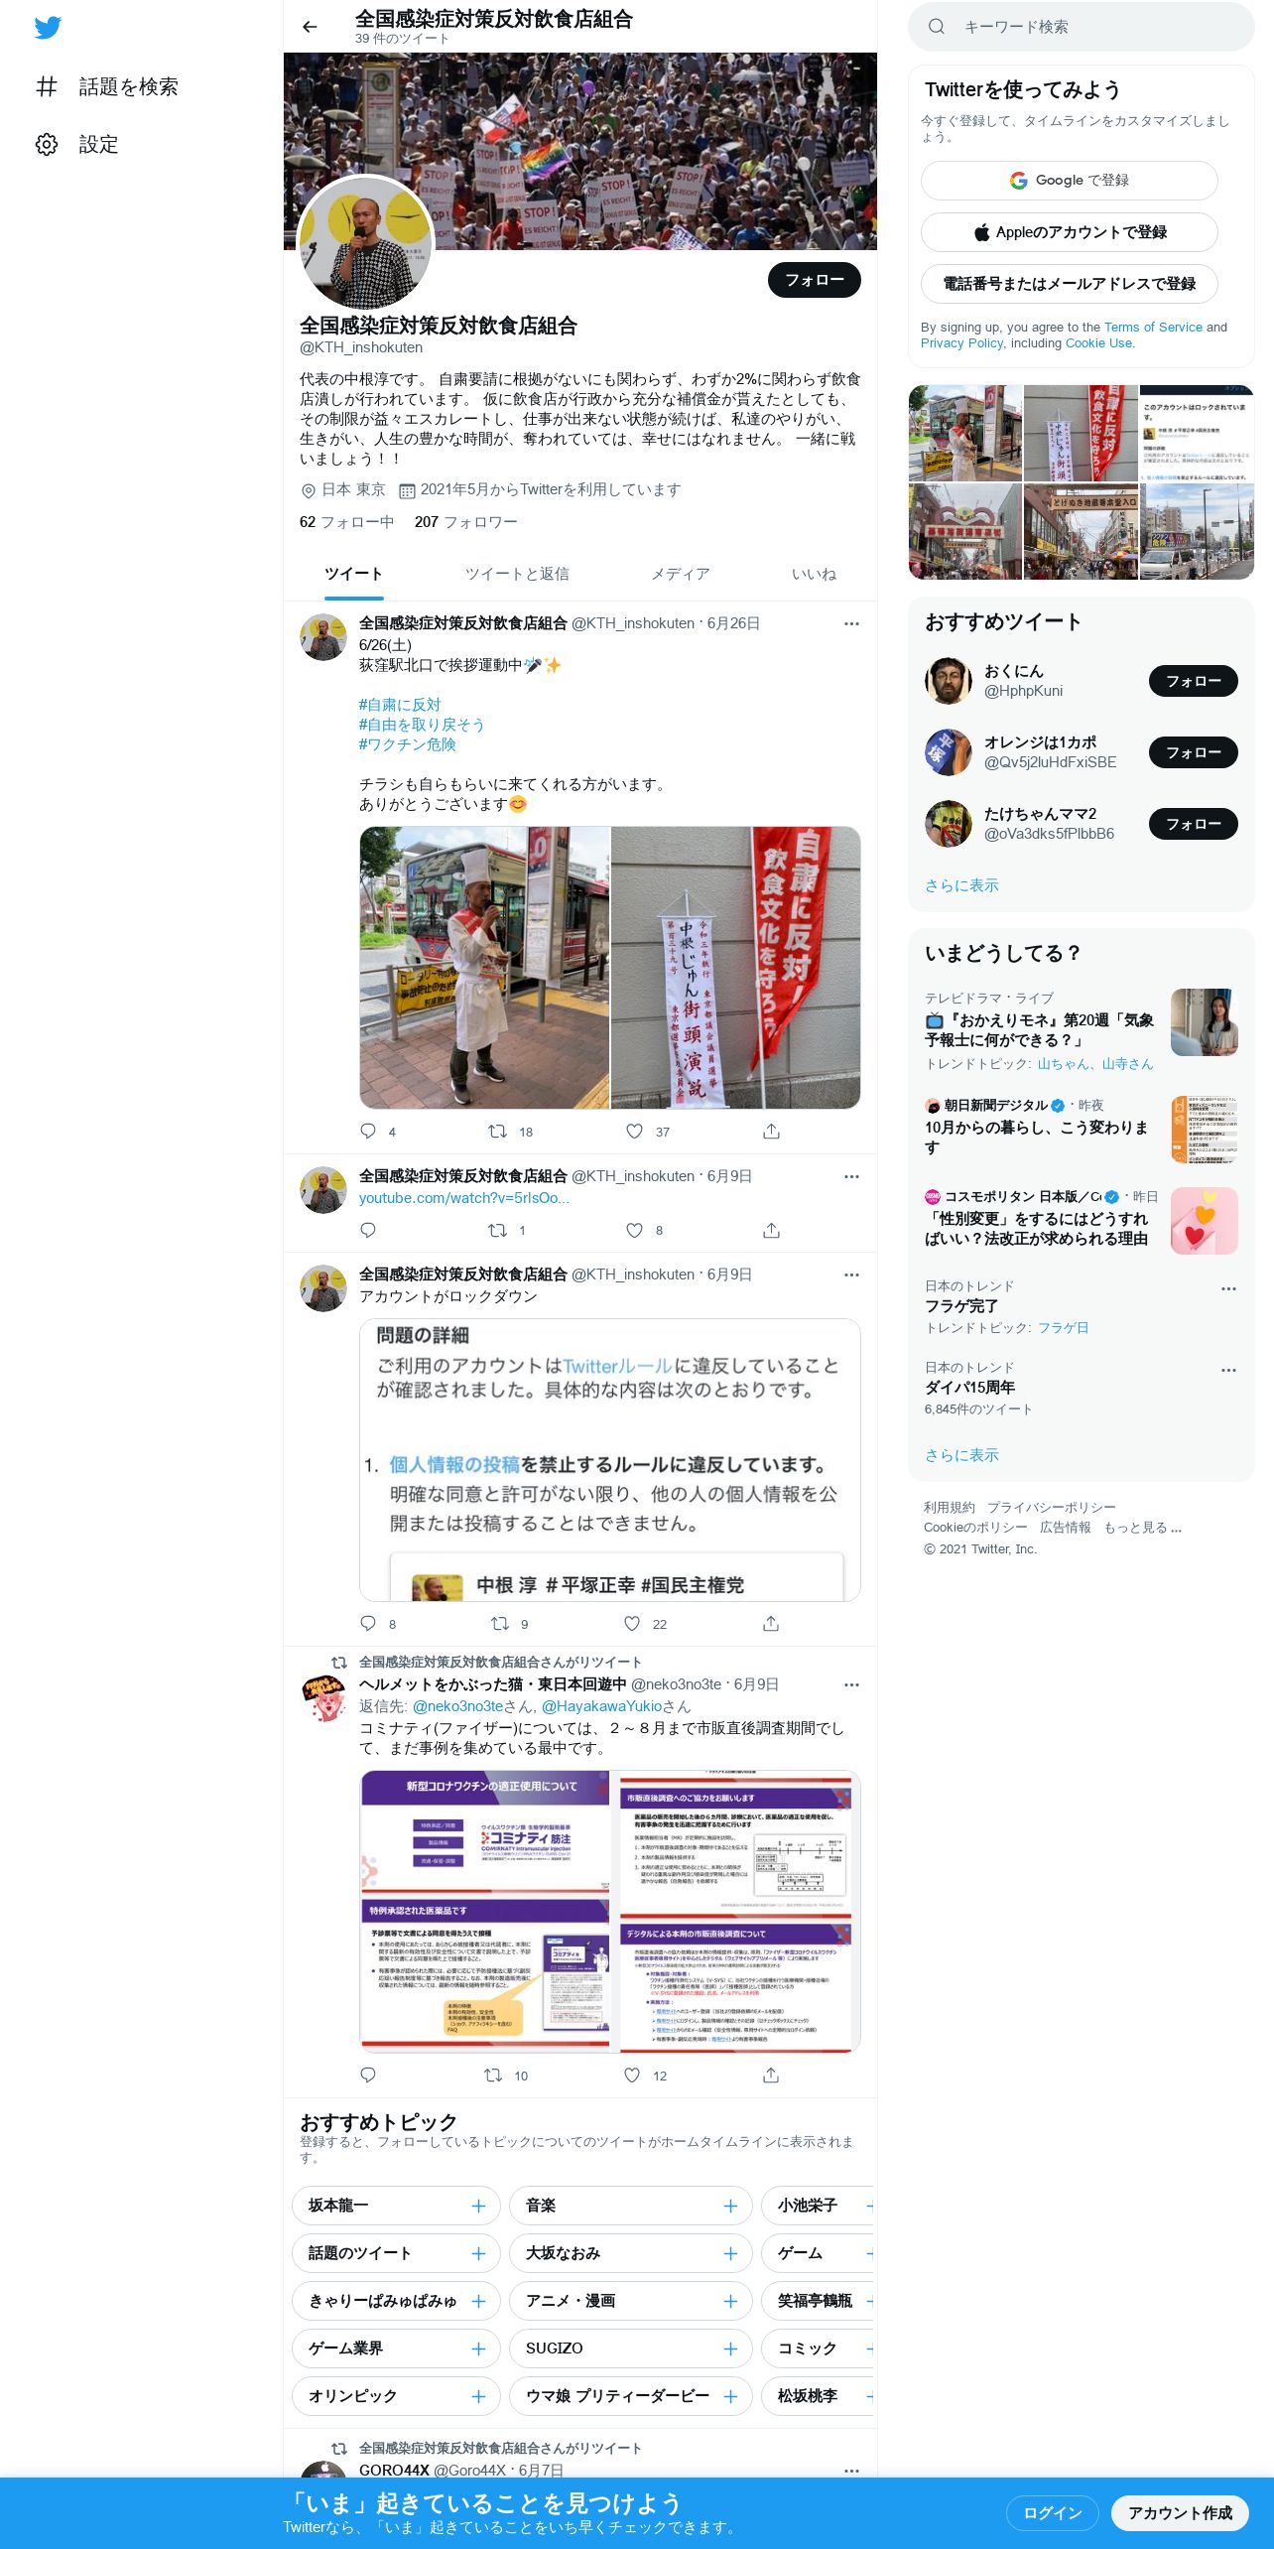This screenshot has width=1274, height=2549.
Task: Reply to the 6月26日 tweet
Action: pos(368,1131)
